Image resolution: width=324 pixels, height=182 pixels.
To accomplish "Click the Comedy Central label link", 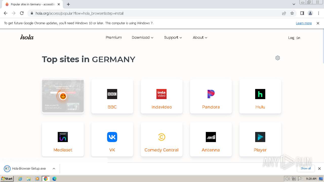I will pos(161,150).
